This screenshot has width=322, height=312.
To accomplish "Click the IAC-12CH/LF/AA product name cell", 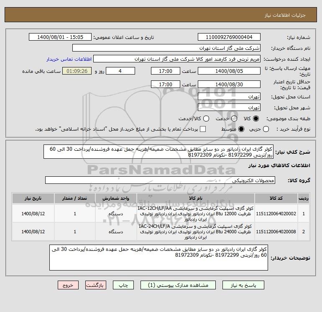I will 196,214.
